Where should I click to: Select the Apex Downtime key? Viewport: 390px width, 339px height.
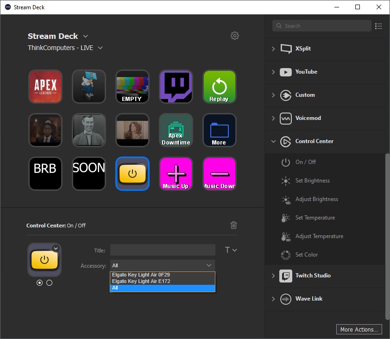176,130
